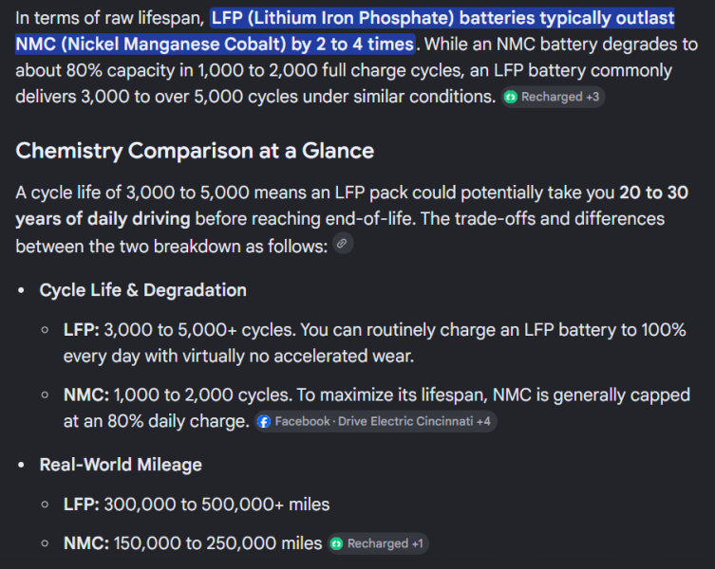Click the blue Facebook logo icon
Screen dimensions: 715x569
(x=264, y=421)
